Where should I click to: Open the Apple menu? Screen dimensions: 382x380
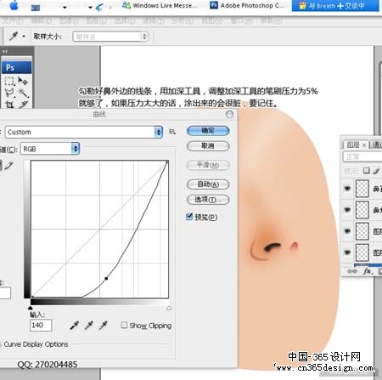pos(14,5)
